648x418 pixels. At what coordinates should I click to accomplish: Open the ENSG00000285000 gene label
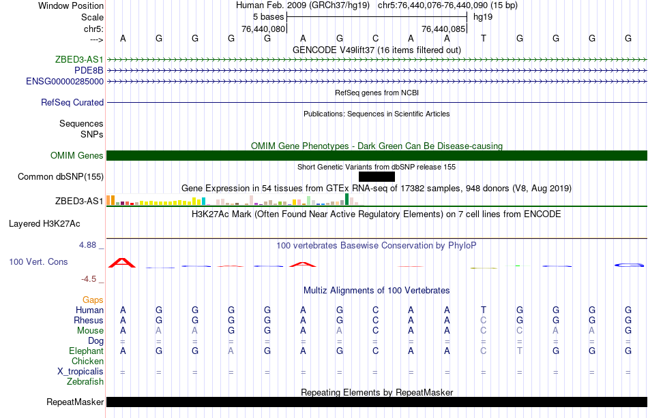65,81
